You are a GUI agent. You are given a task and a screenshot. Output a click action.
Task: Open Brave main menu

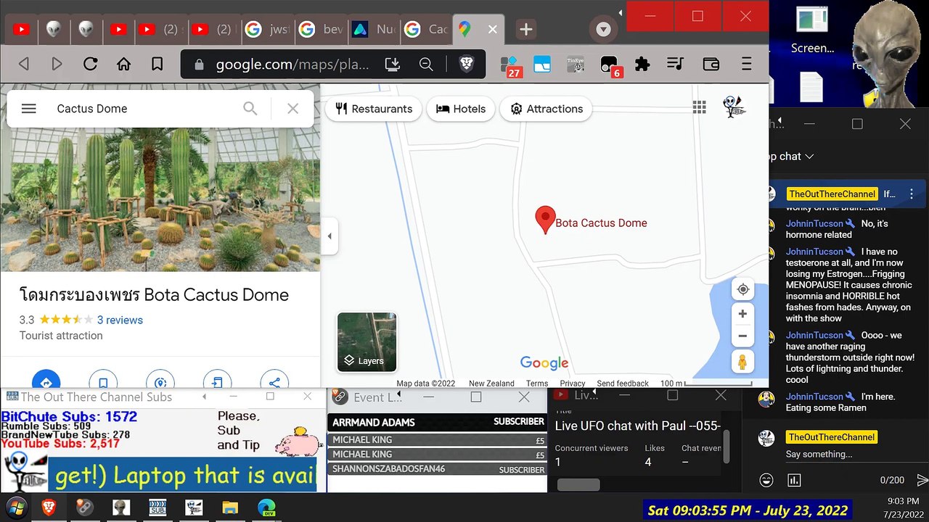tap(747, 65)
